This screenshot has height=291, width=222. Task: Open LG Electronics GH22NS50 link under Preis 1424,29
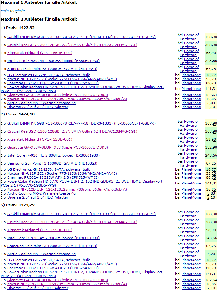[x=49, y=260]
